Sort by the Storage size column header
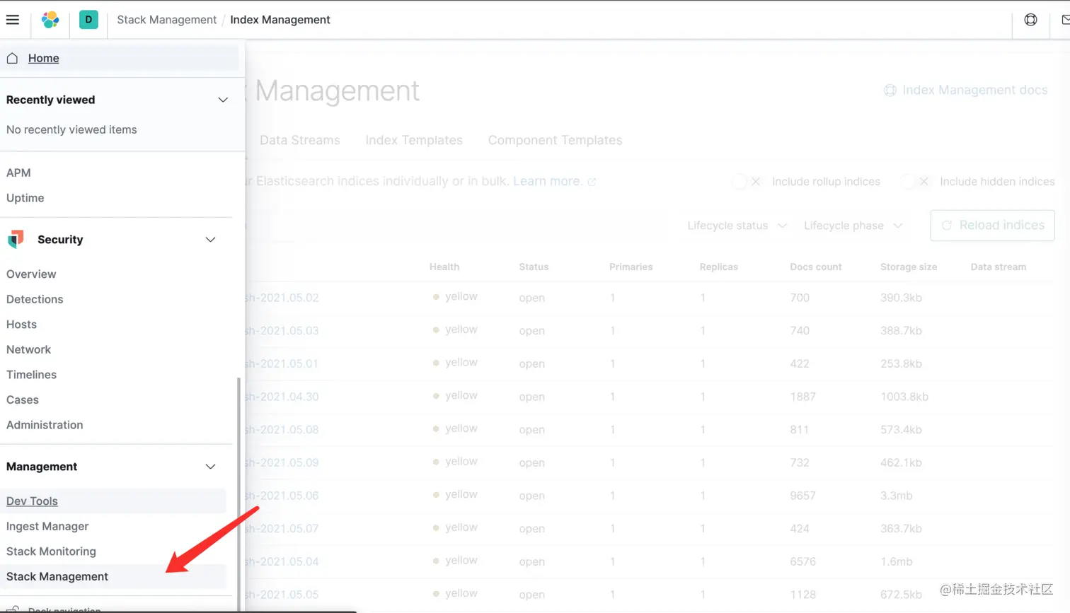Image resolution: width=1070 pixels, height=613 pixels. point(909,267)
